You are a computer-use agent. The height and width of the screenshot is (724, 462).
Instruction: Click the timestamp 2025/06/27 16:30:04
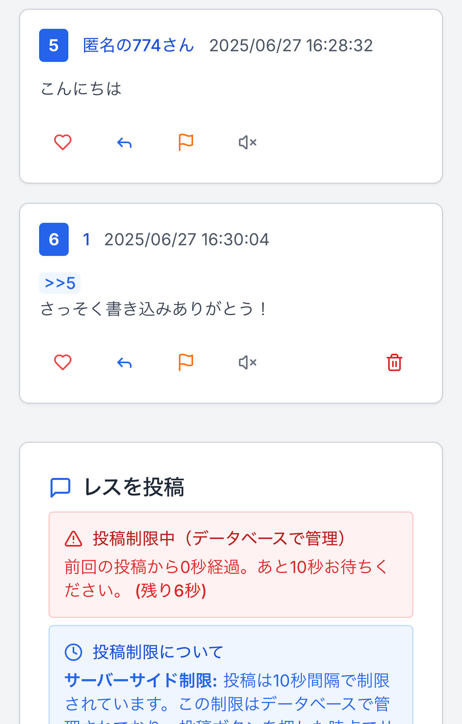click(186, 239)
